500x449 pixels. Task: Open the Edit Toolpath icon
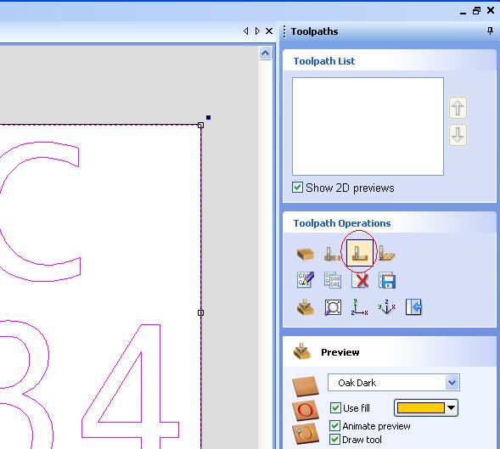coord(305,280)
